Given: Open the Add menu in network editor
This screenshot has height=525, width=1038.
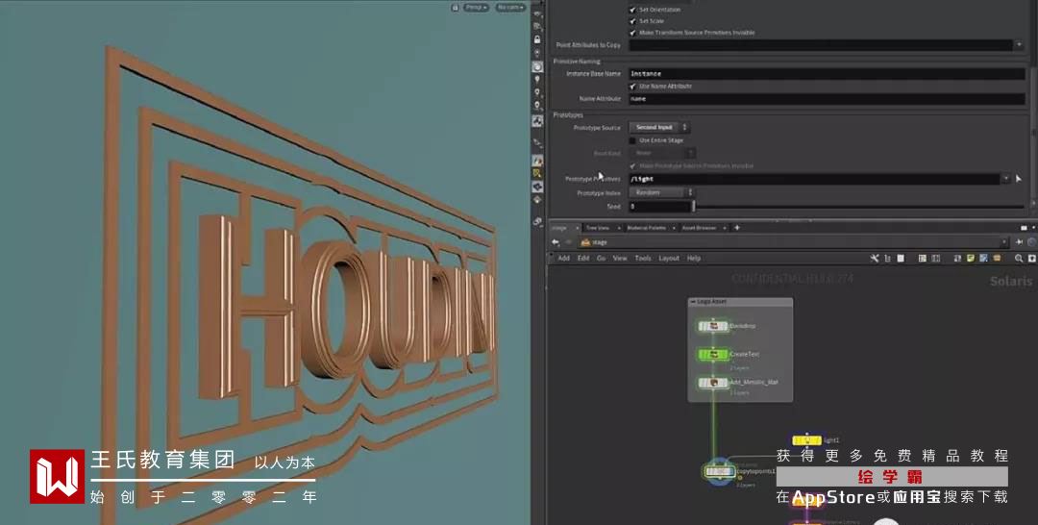Looking at the screenshot, I should pos(563,259).
